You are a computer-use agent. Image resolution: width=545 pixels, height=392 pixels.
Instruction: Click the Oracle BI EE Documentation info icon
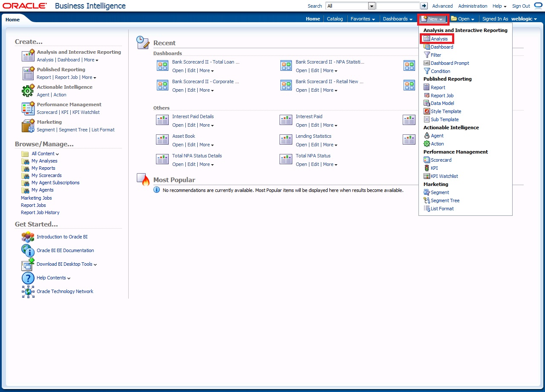tap(28, 251)
